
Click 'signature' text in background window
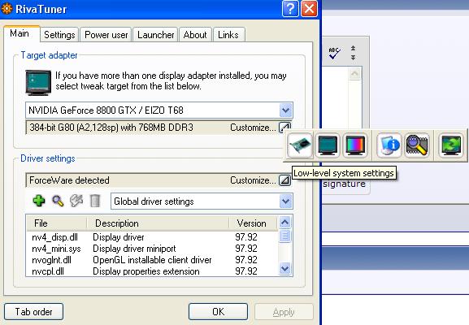(x=344, y=184)
